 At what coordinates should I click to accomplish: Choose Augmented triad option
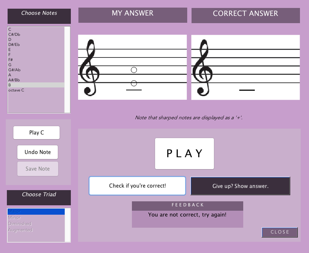(36, 230)
